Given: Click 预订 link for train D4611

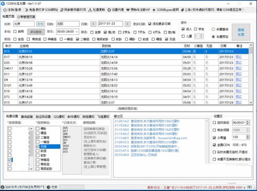Looking at the screenshot, I should click(x=238, y=68).
